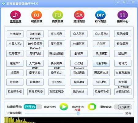Play the 星爷笑声 sound button
The height and width of the screenshot is (123, 138).
click(x=57, y=44)
